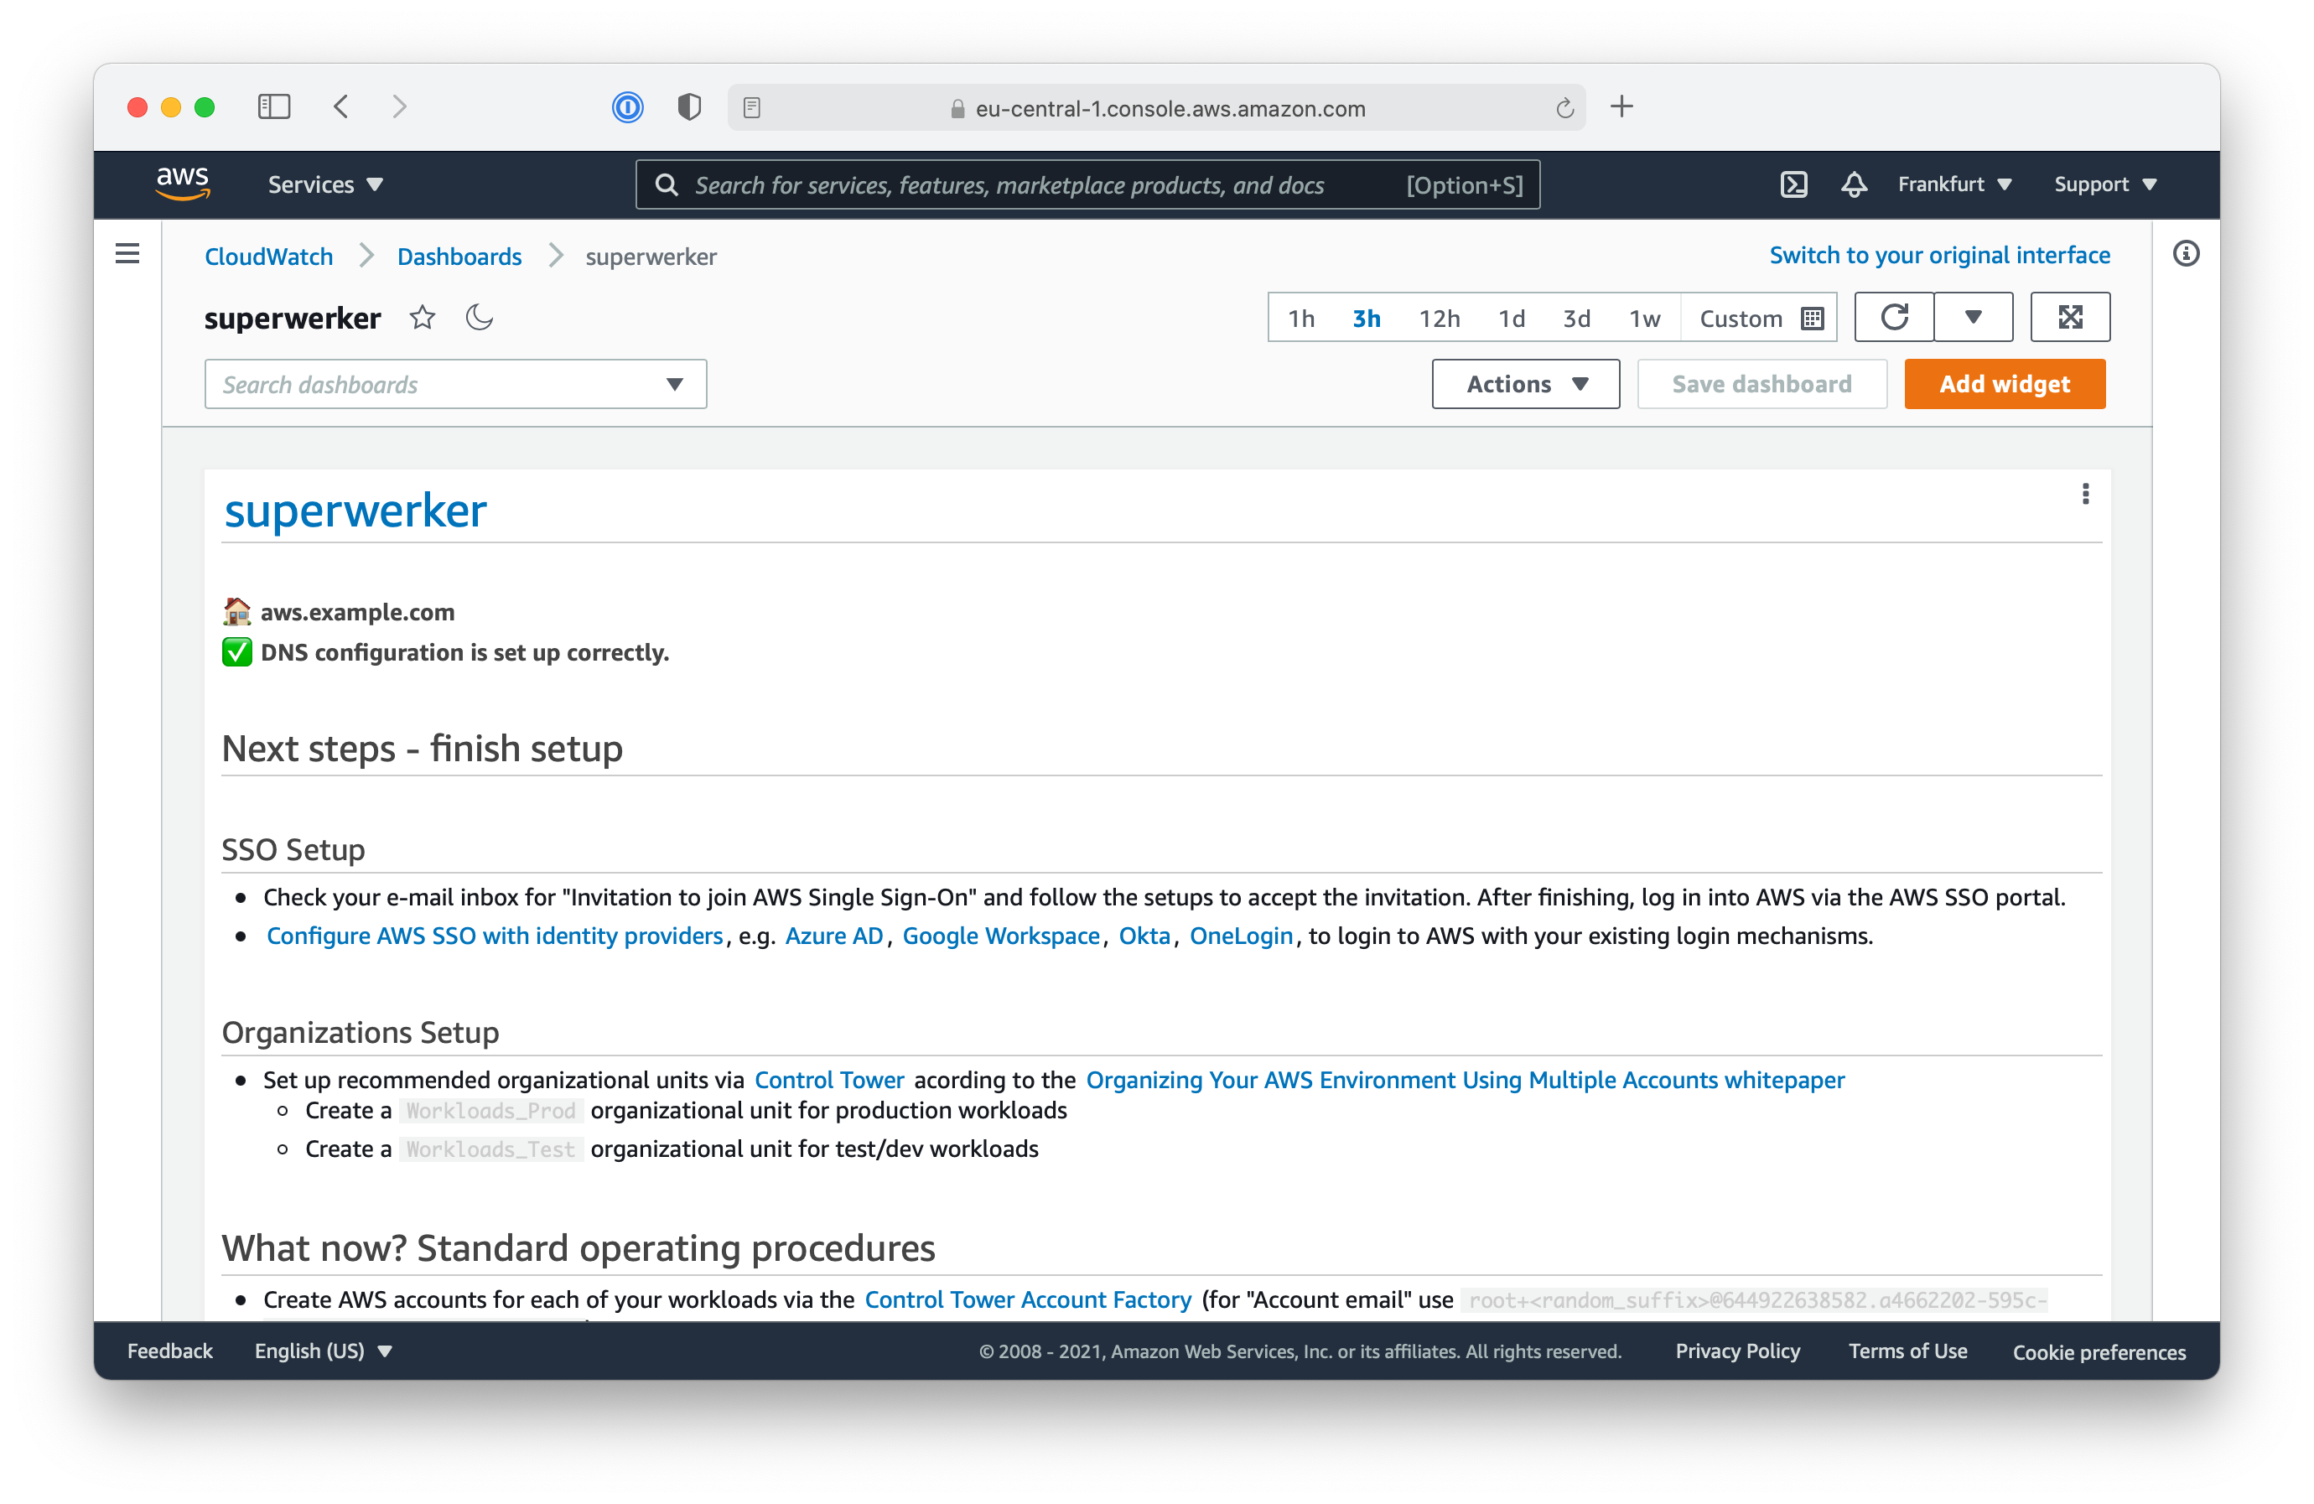Open the Control Tower link

[828, 1079]
